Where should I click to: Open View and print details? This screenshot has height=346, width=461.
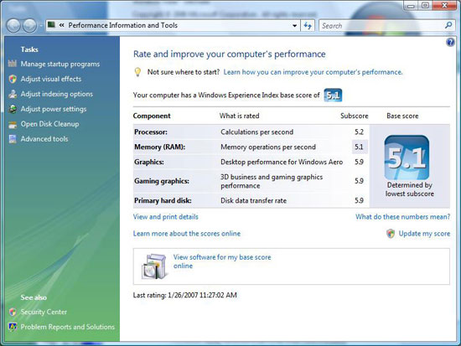[165, 217]
